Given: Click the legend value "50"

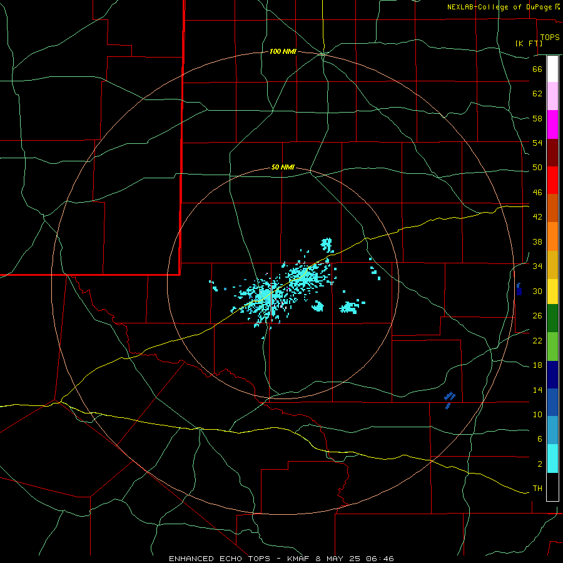Looking at the screenshot, I should pyautogui.click(x=537, y=168).
